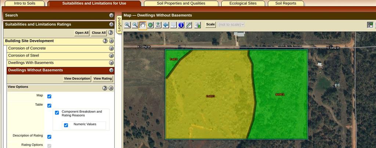Select the Zoom In map tool
This screenshot has width=376, height=148.
coord(127,25)
